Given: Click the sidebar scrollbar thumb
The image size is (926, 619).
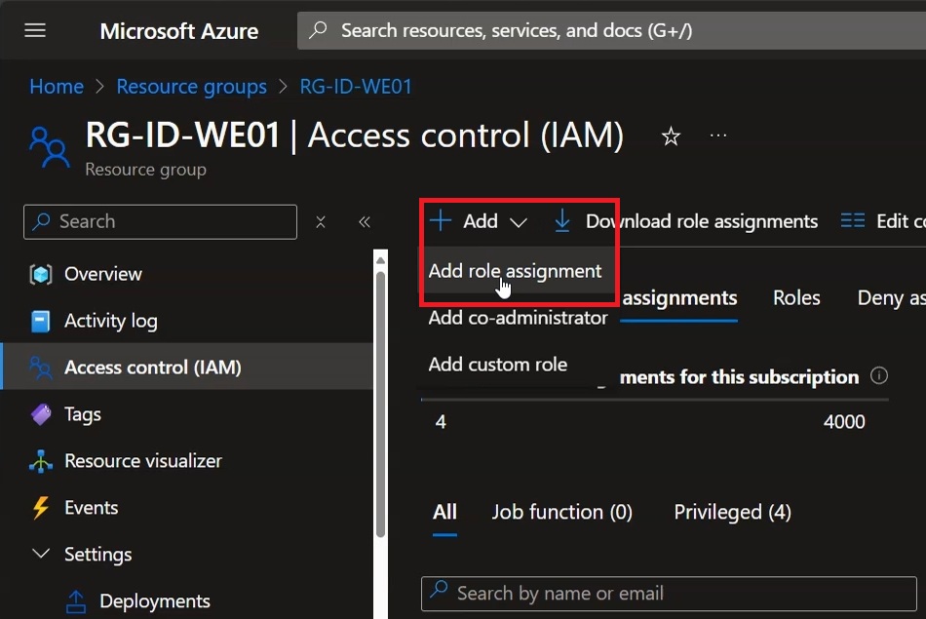Looking at the screenshot, I should (380, 405).
